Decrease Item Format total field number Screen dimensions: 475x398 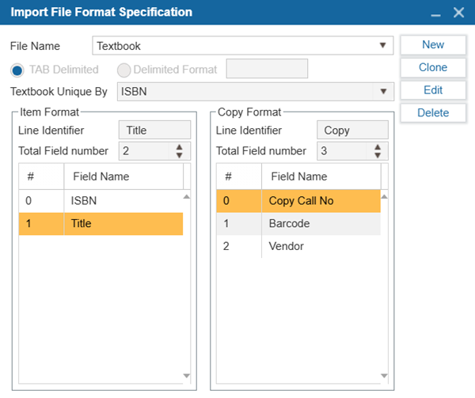[x=179, y=155]
